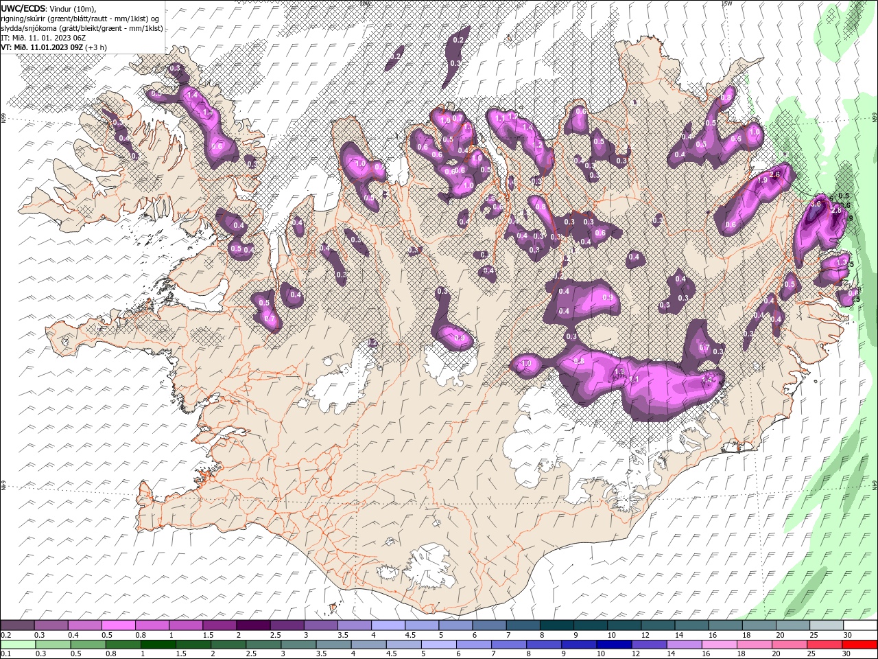Click the "IT: Mið. 11. 01. 2023 06Z" line

(43, 37)
